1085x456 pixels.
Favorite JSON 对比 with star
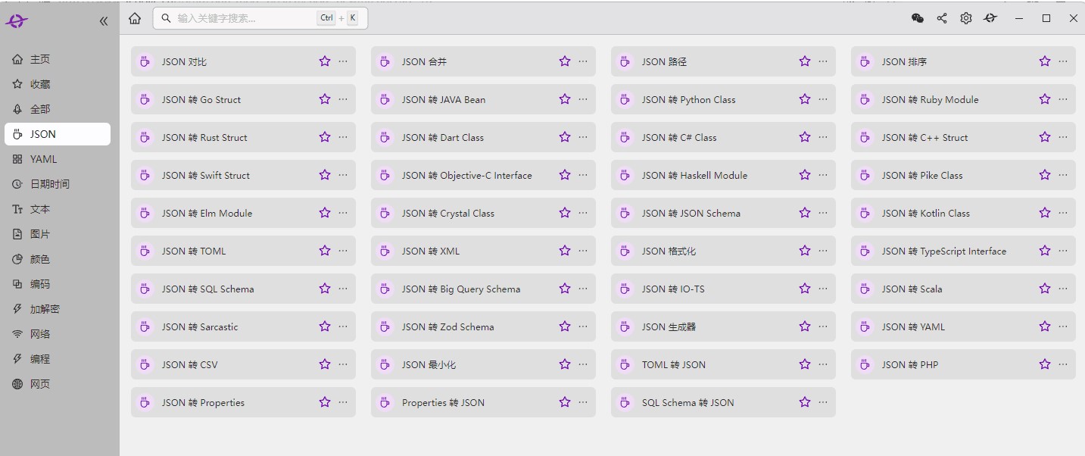[325, 61]
